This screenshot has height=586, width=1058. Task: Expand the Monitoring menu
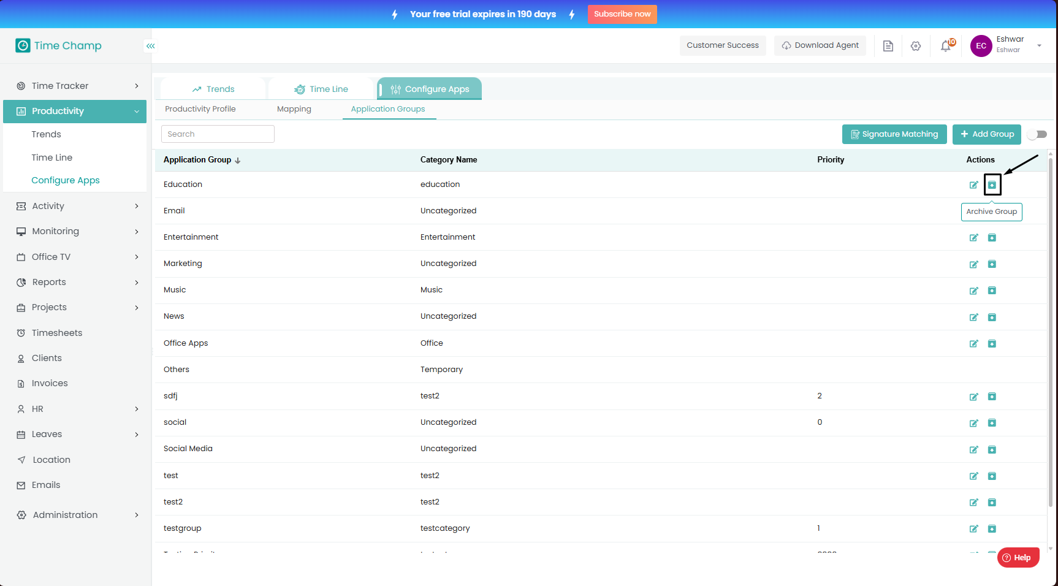(75, 231)
